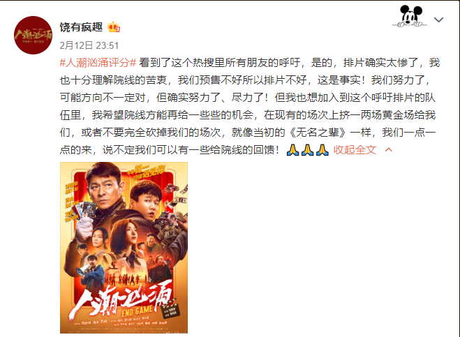Viewport: 460px width, 337px height.
Task: Open the 饶有疯趣 round profile avatar
Action: [x=33, y=35]
